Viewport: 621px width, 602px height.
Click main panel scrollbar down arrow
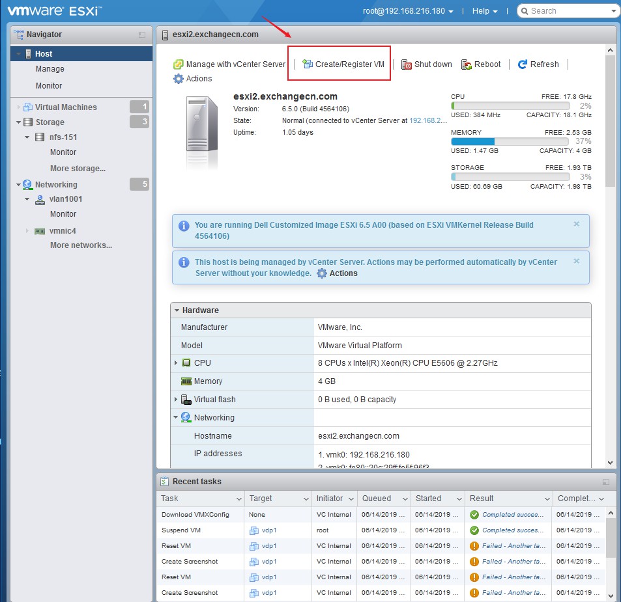(x=611, y=462)
